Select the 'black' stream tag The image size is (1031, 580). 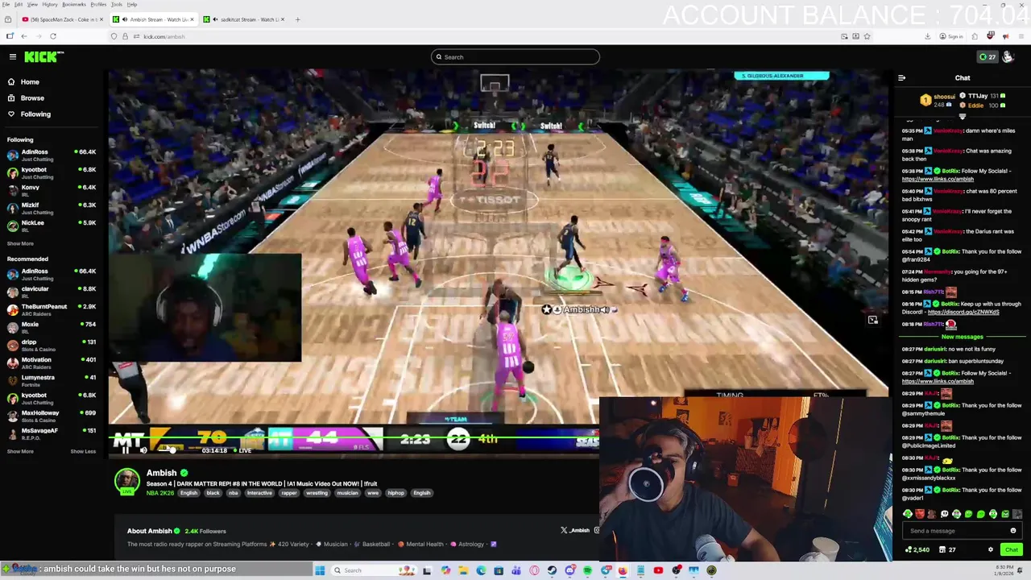coord(213,493)
